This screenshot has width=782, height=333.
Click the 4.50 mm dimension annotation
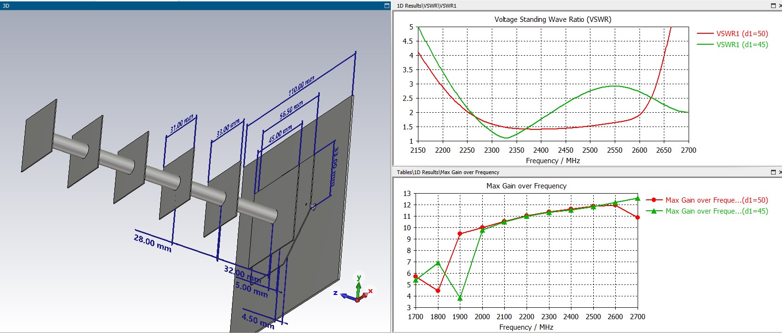[258, 321]
